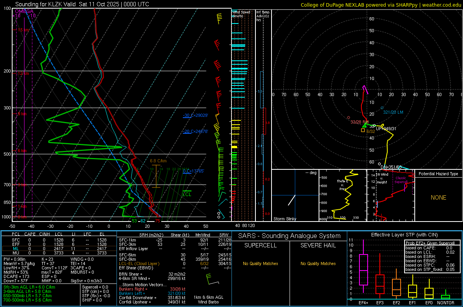Click the white Storm Slinky line
The width and height of the screenshot is (463, 307).
coord(292,200)
